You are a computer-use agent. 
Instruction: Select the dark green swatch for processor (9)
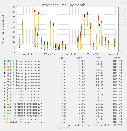coord(4,89)
